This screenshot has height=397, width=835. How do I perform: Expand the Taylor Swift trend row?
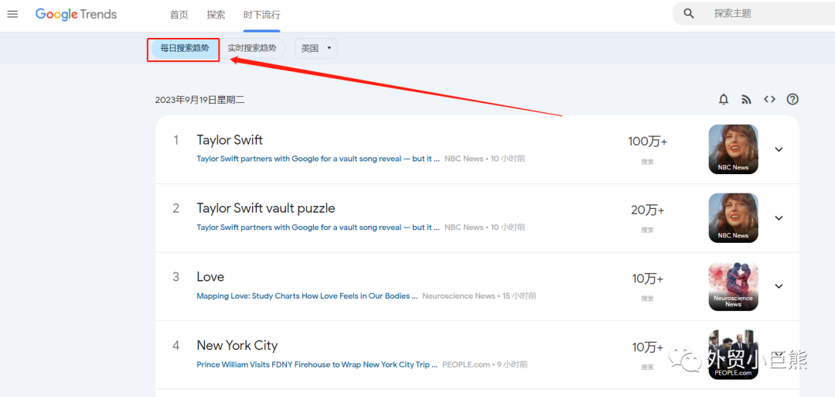click(x=779, y=149)
